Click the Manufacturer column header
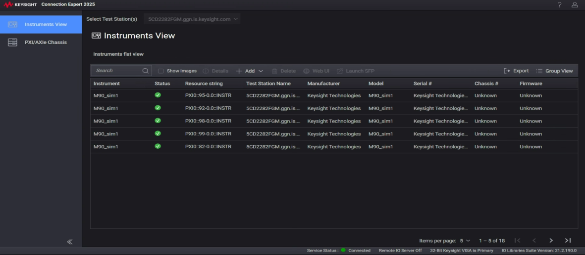The width and height of the screenshot is (585, 255). [x=323, y=84]
